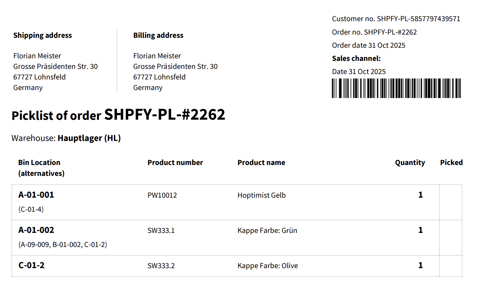Click bin location C-01-2 in bold
The height and width of the screenshot is (296, 477).
click(x=31, y=265)
